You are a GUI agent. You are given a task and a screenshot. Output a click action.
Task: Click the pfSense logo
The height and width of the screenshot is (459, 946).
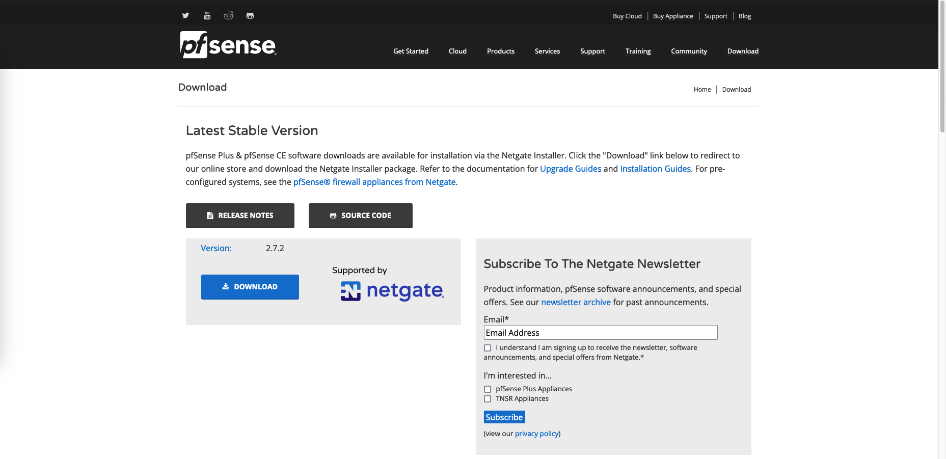click(x=228, y=45)
